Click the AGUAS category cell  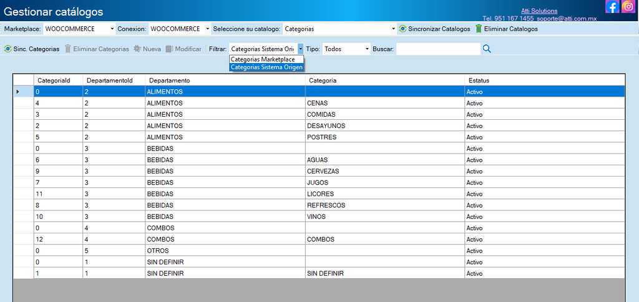384,160
